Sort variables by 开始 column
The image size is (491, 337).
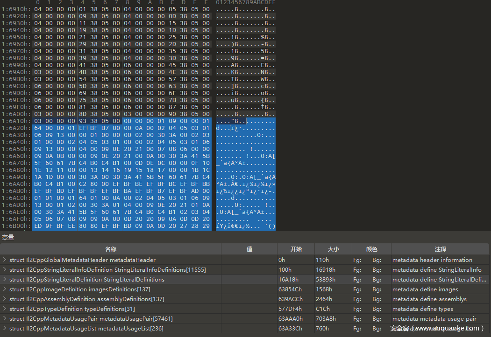[x=296, y=249]
